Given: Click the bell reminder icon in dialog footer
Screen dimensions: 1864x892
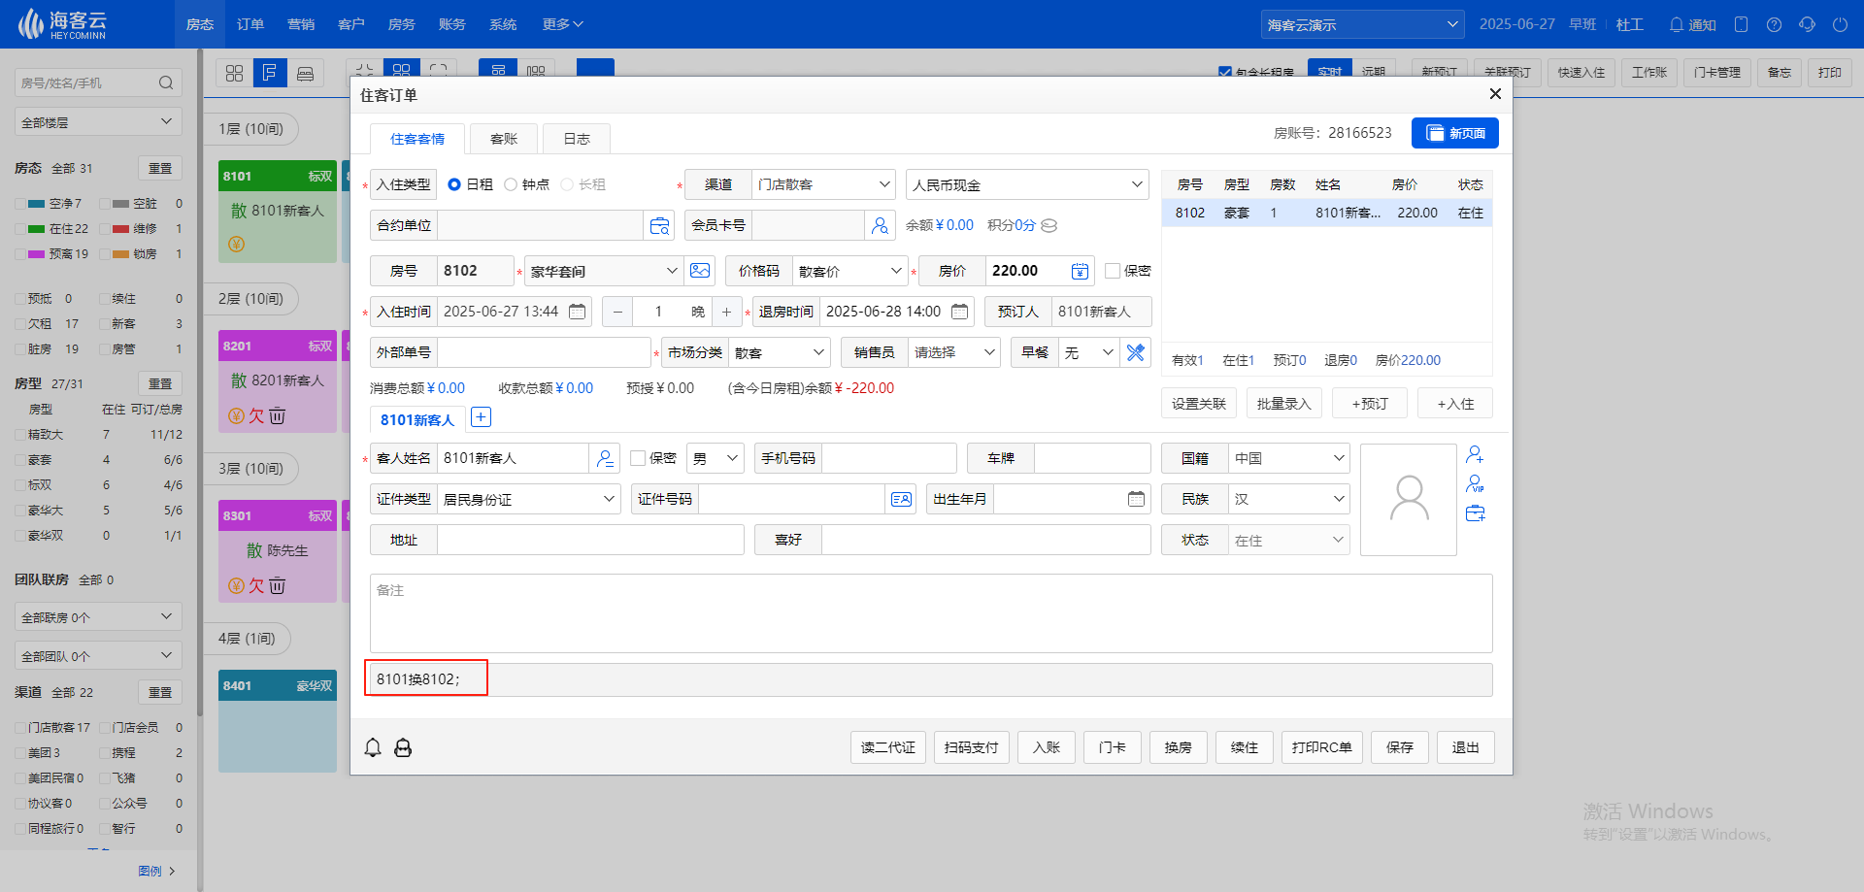Looking at the screenshot, I should click(373, 747).
